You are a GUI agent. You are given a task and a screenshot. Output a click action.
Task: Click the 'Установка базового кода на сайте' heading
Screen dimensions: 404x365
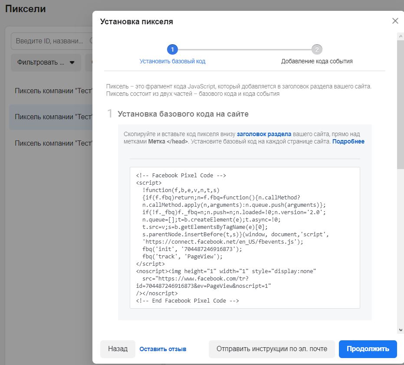[x=183, y=114]
